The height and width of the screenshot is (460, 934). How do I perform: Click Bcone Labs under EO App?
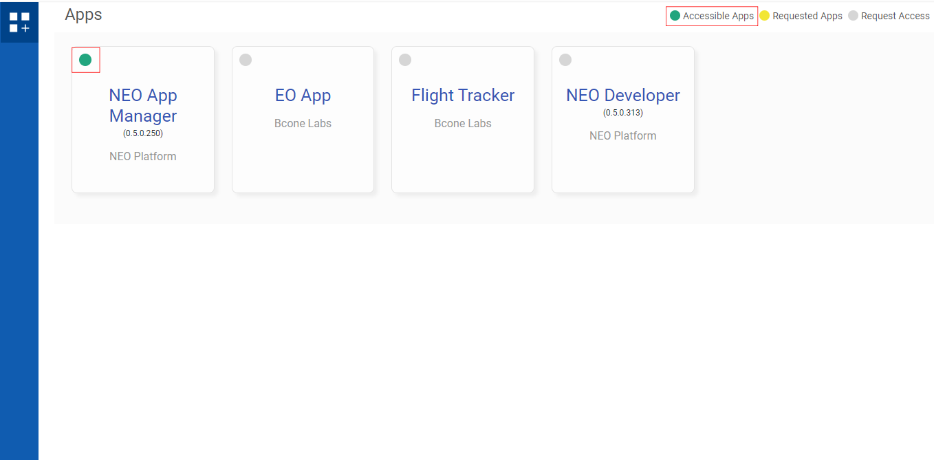303,124
